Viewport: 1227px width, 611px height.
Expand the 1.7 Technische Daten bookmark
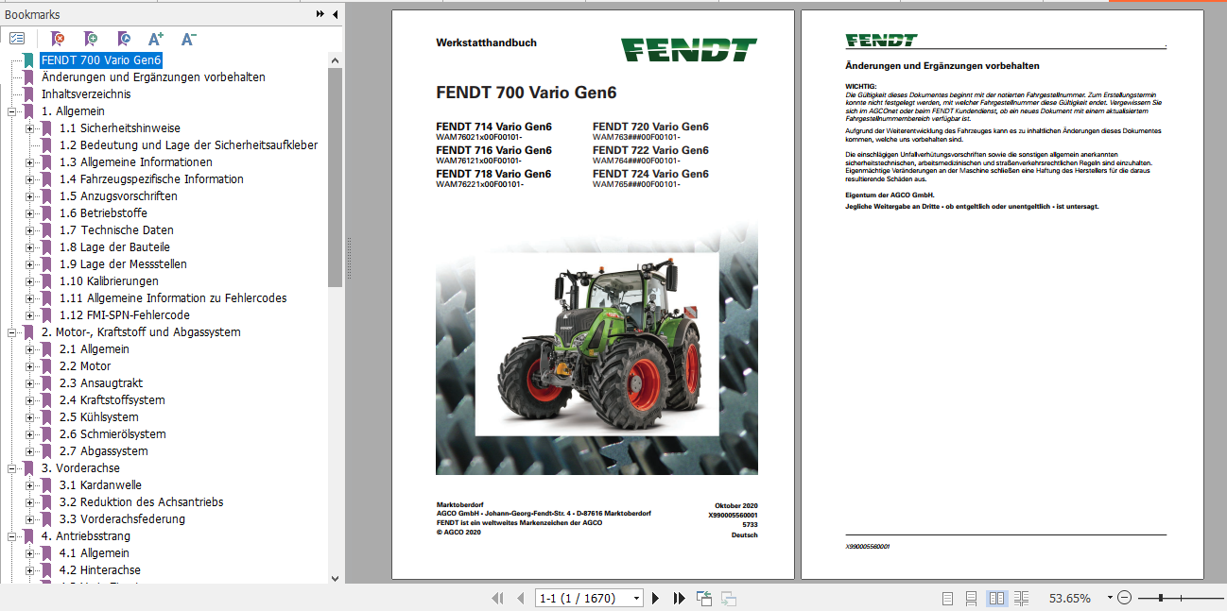pyautogui.click(x=30, y=230)
